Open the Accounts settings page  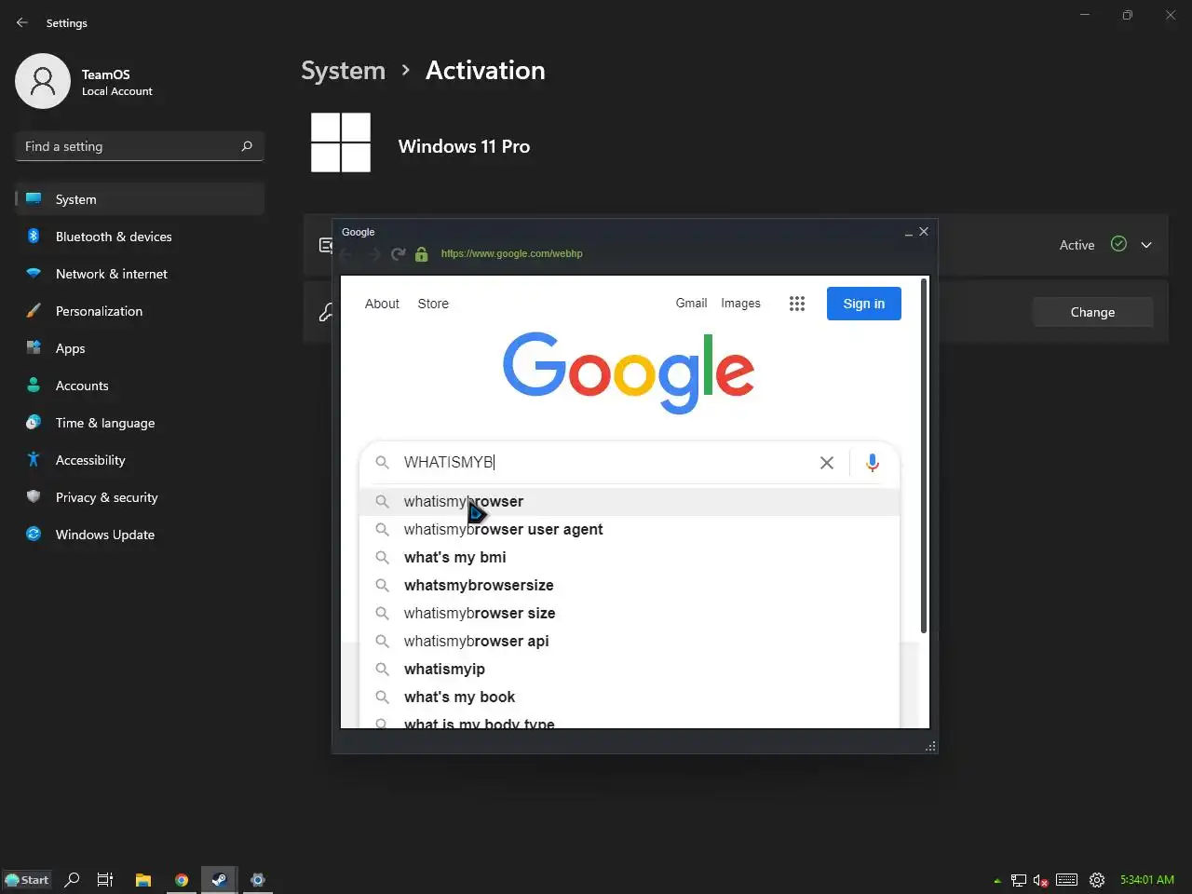[140, 386]
